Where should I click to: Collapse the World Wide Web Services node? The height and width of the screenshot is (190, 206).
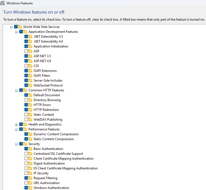(11, 27)
